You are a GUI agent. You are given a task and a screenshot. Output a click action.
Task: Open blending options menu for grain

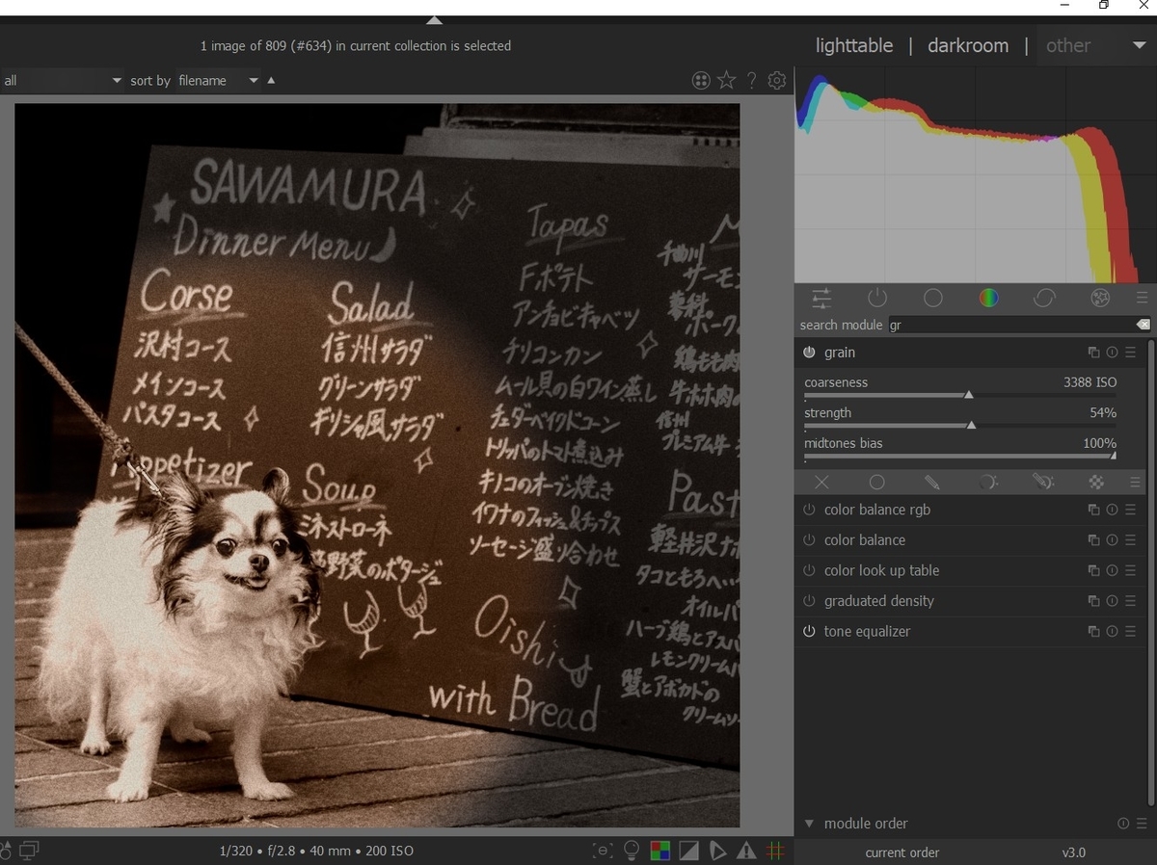click(1135, 482)
